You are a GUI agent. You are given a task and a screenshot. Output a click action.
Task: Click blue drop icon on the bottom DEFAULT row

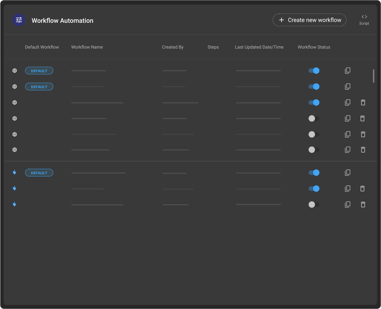[14, 173]
